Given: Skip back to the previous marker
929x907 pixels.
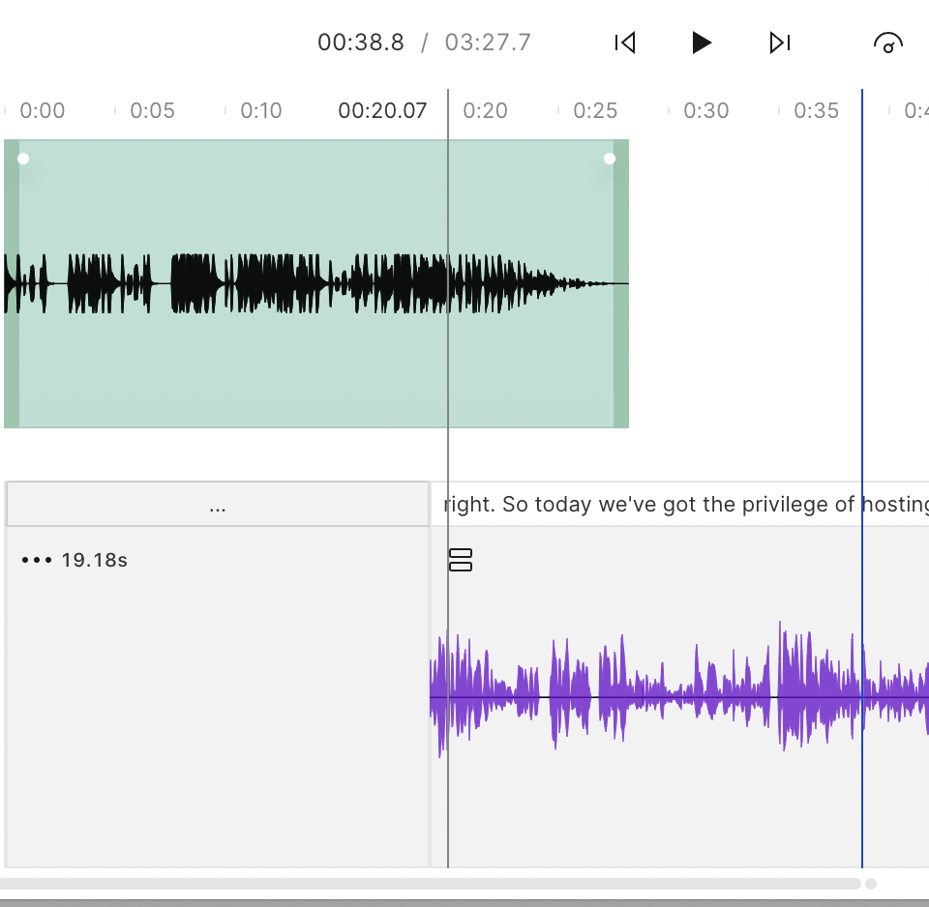Looking at the screenshot, I should [x=625, y=43].
